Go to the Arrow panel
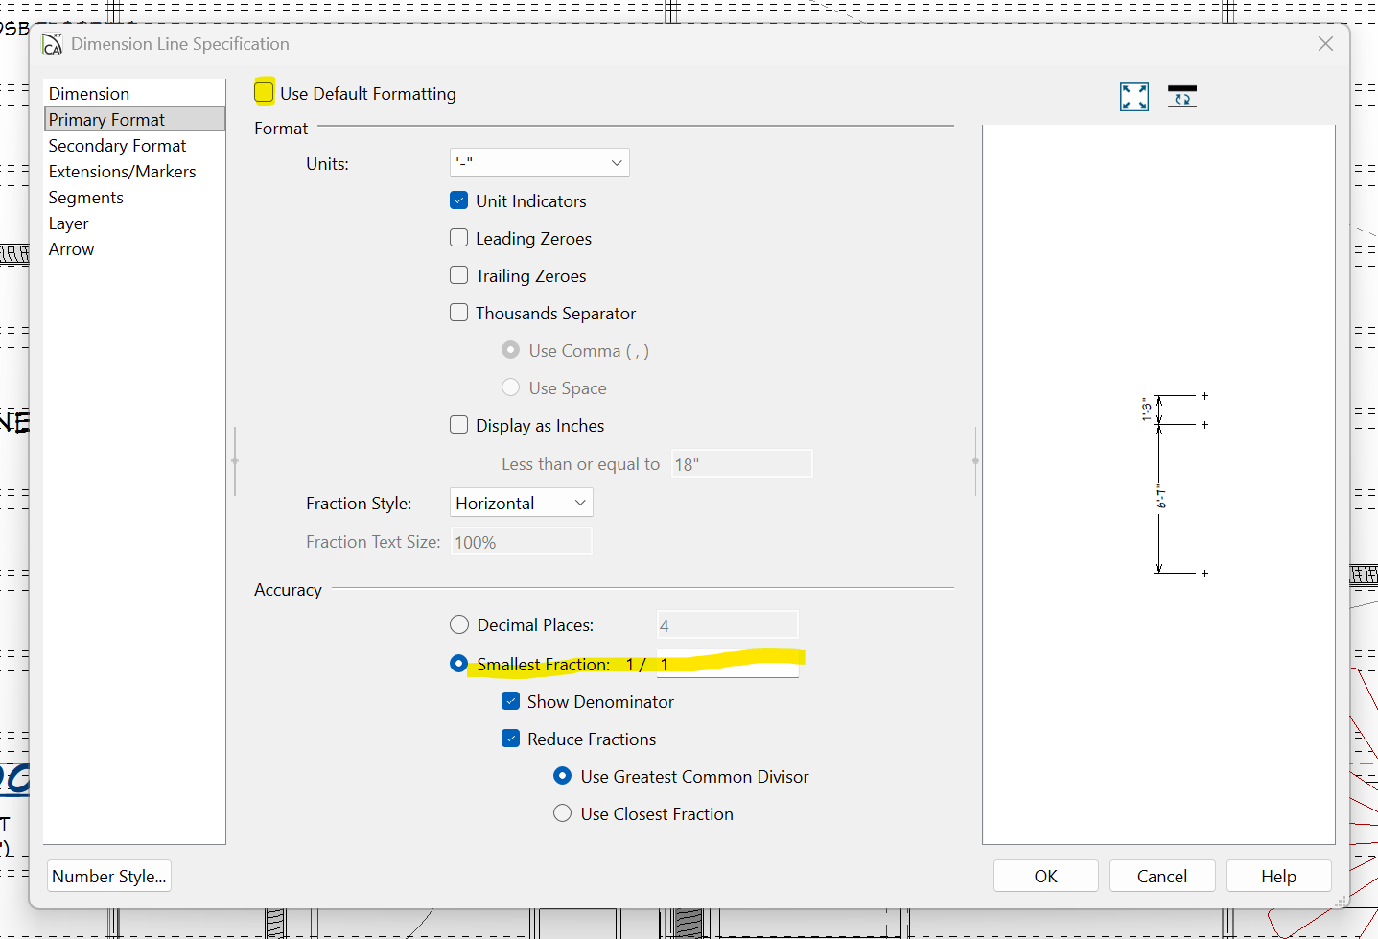This screenshot has height=939, width=1378. coord(72,249)
